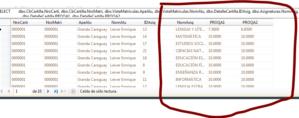
Task: Select the NomAlu column header
Action: click(x=126, y=22)
